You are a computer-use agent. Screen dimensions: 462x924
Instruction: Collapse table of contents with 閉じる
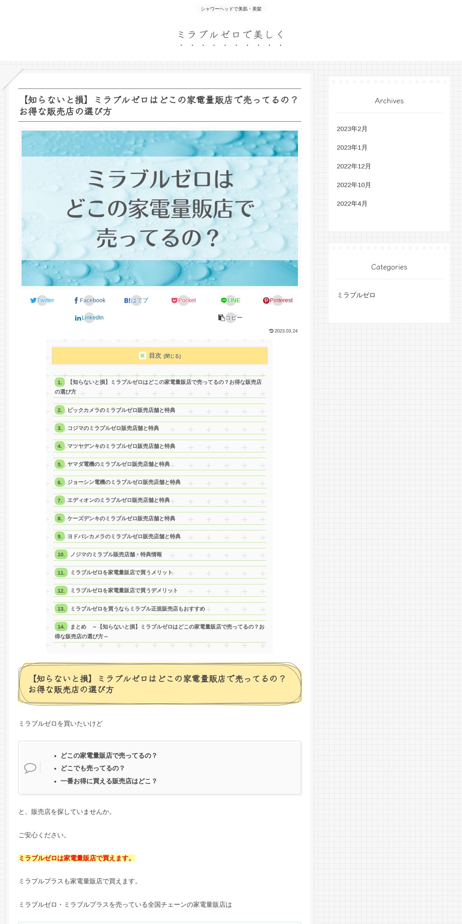pyautogui.click(x=172, y=356)
